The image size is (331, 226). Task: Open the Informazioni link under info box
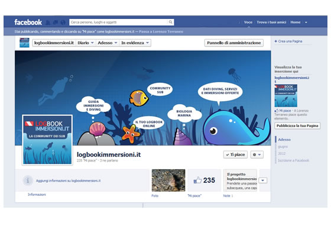click(x=37, y=195)
